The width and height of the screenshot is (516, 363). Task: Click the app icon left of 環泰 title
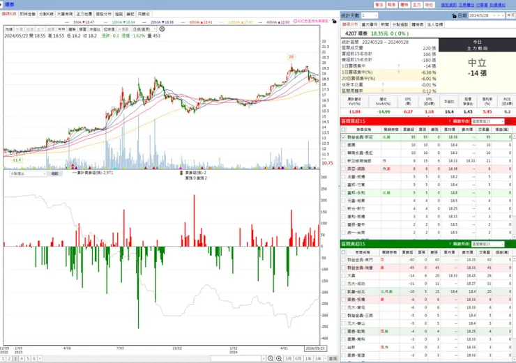click(1, 4)
